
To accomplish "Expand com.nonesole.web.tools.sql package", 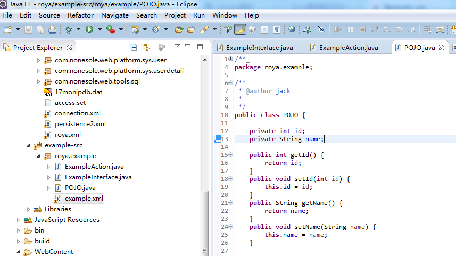I will 38,81.
